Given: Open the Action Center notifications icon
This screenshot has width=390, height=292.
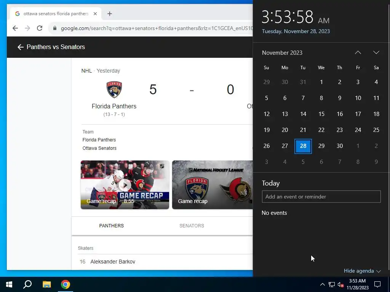Looking at the screenshot, I should (377, 284).
